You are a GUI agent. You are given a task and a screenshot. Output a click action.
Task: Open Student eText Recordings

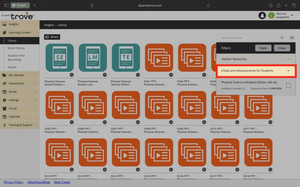click(x=16, y=58)
